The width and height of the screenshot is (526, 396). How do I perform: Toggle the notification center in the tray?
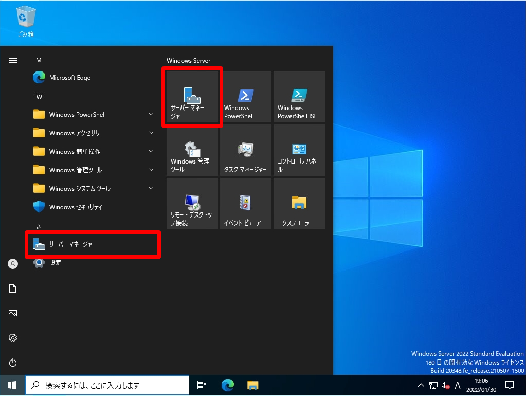click(509, 385)
